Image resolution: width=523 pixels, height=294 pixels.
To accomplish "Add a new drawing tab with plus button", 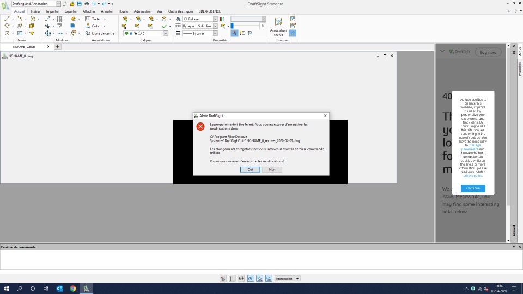I will click(x=57, y=47).
